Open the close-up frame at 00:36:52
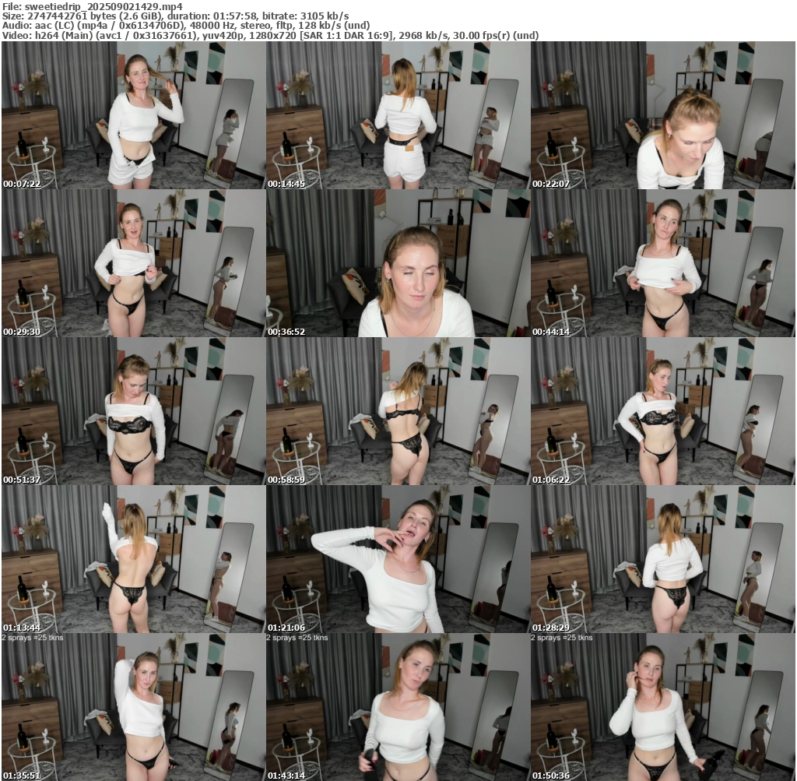The width and height of the screenshot is (797, 781). click(x=398, y=263)
